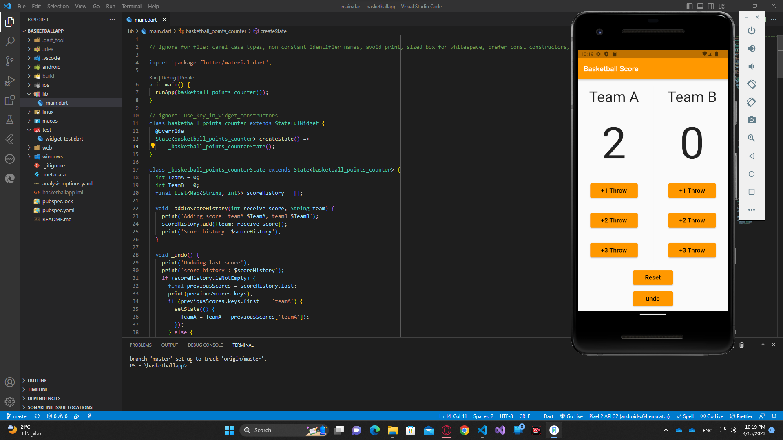Select the Run and Debug icon

pos(10,80)
